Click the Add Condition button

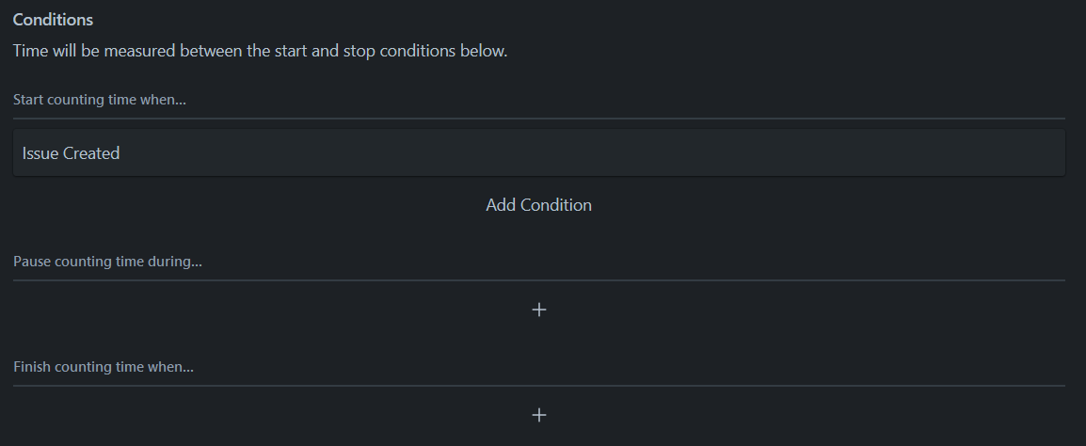[538, 205]
